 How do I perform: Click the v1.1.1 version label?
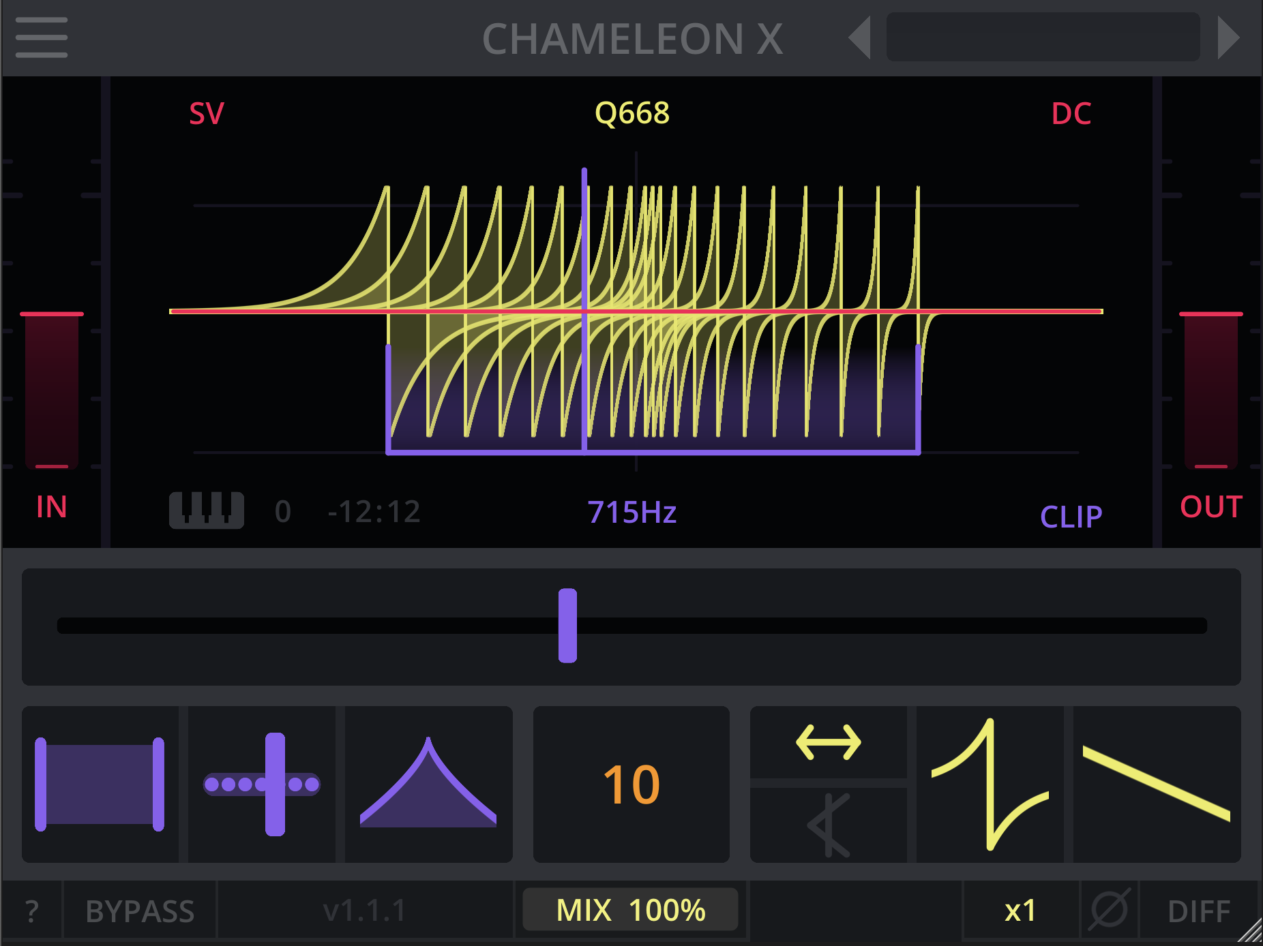point(365,911)
